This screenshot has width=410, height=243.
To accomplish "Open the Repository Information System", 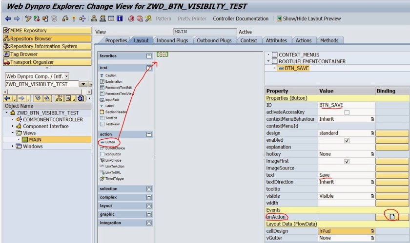I will coord(47,46).
